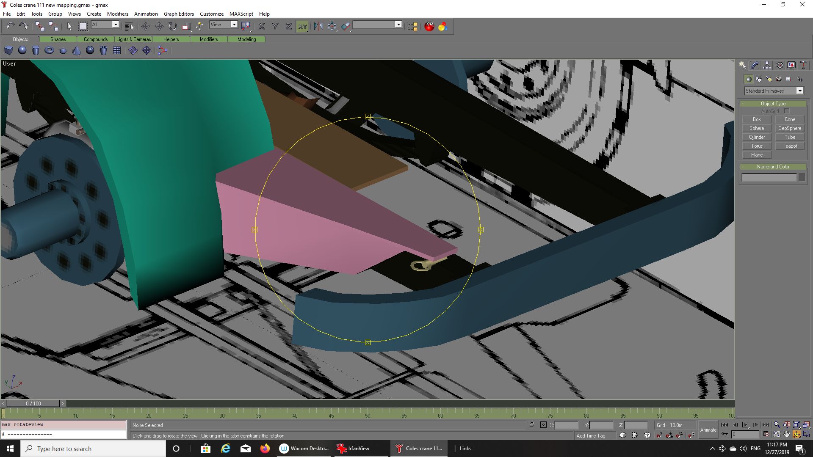Collapse the Object Type rollout
This screenshot has width=813, height=457.
pyautogui.click(x=773, y=104)
